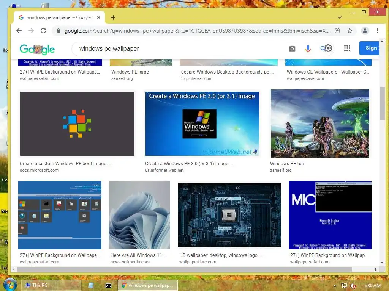Search by image camera icon

292,48
